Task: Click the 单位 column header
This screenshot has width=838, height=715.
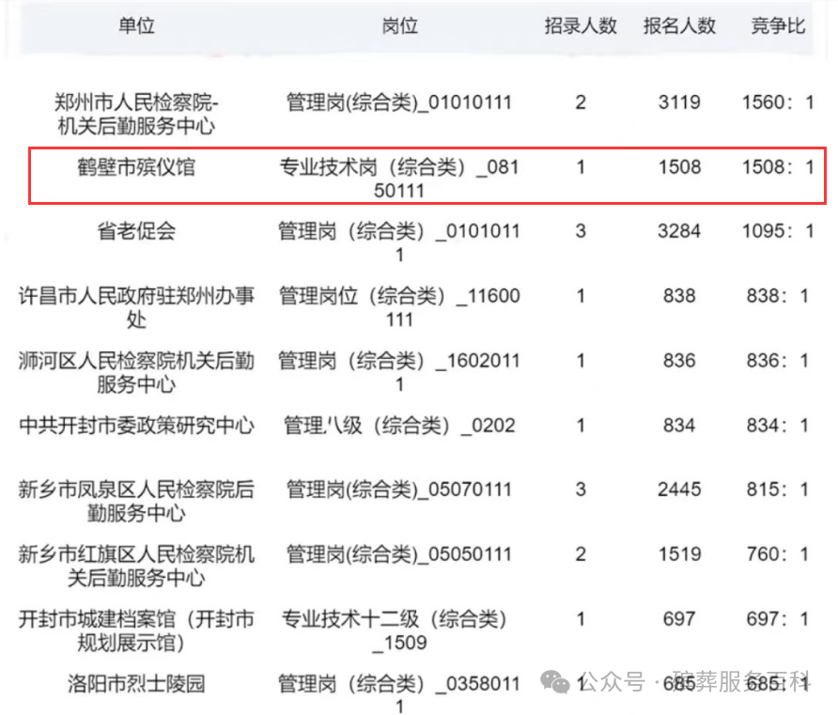Action: tap(136, 26)
